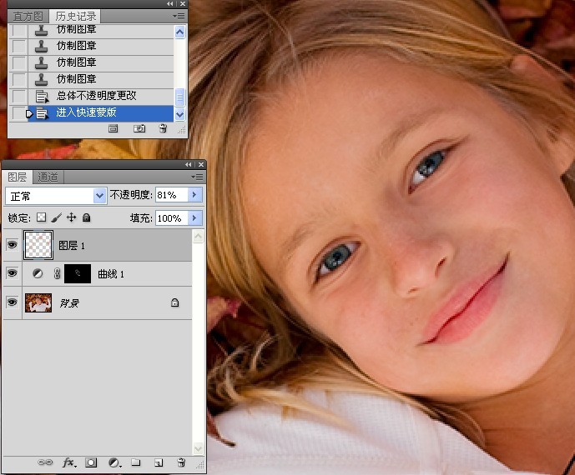Collapse the layers panel with double arrows
The image size is (575, 475).
[x=188, y=165]
